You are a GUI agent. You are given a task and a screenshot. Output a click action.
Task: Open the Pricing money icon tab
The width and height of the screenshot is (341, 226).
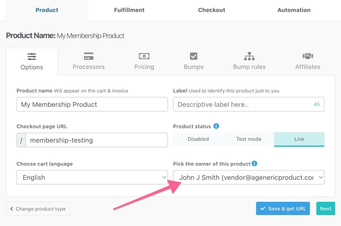click(144, 61)
